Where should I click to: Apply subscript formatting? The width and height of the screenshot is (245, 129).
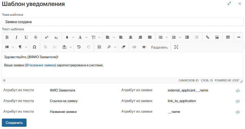[x=56, y=38]
